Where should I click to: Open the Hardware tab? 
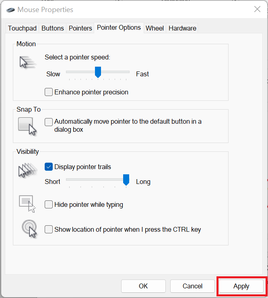(182, 28)
